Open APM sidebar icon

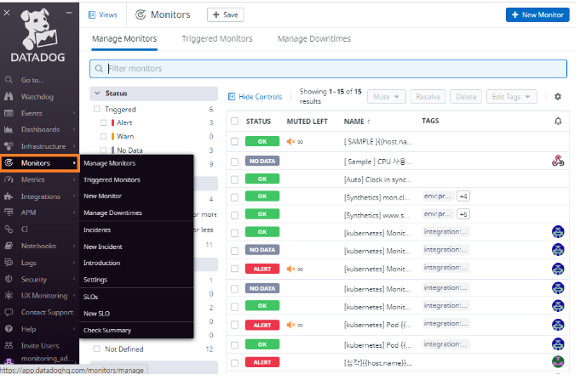tap(9, 213)
